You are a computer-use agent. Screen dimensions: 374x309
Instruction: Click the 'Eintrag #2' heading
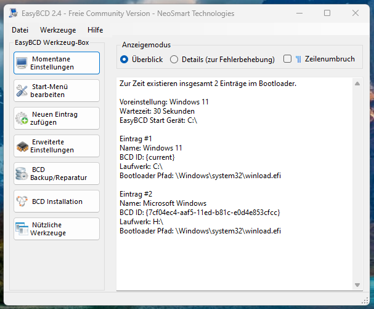[x=136, y=194]
